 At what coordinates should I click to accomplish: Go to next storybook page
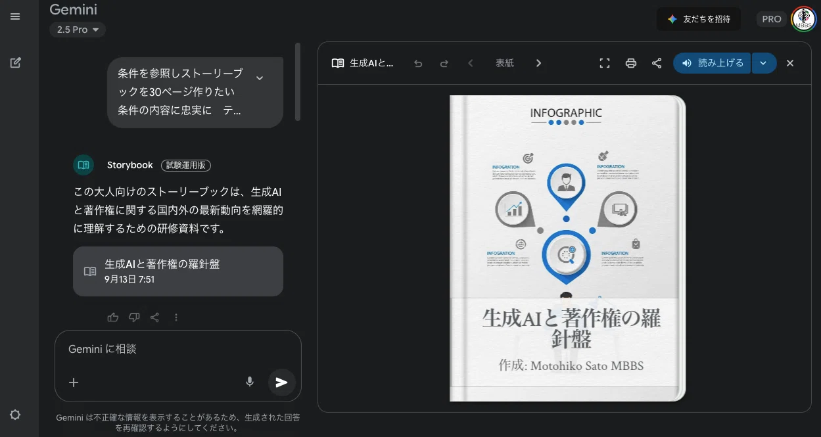(x=539, y=63)
